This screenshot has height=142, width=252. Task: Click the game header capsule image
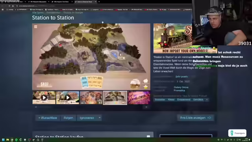click(172, 38)
